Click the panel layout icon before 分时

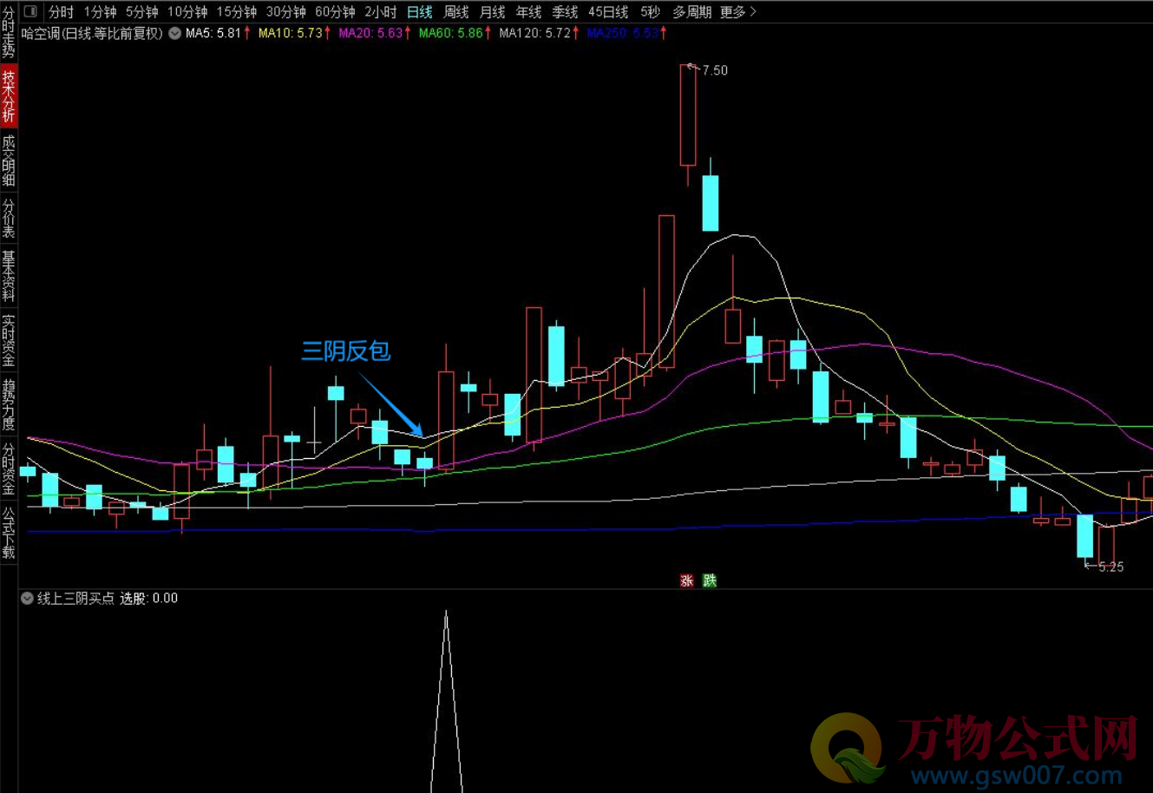(x=30, y=12)
